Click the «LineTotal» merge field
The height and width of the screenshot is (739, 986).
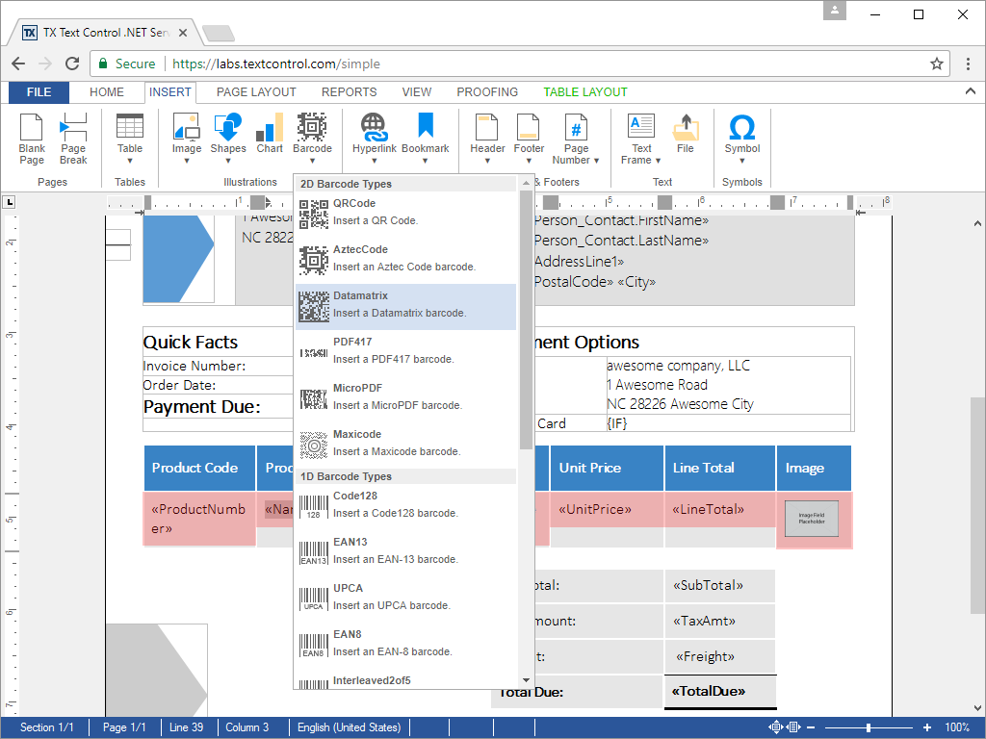[x=708, y=509]
